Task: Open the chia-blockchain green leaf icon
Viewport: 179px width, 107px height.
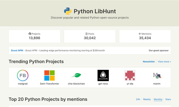Action: click(x=76, y=75)
